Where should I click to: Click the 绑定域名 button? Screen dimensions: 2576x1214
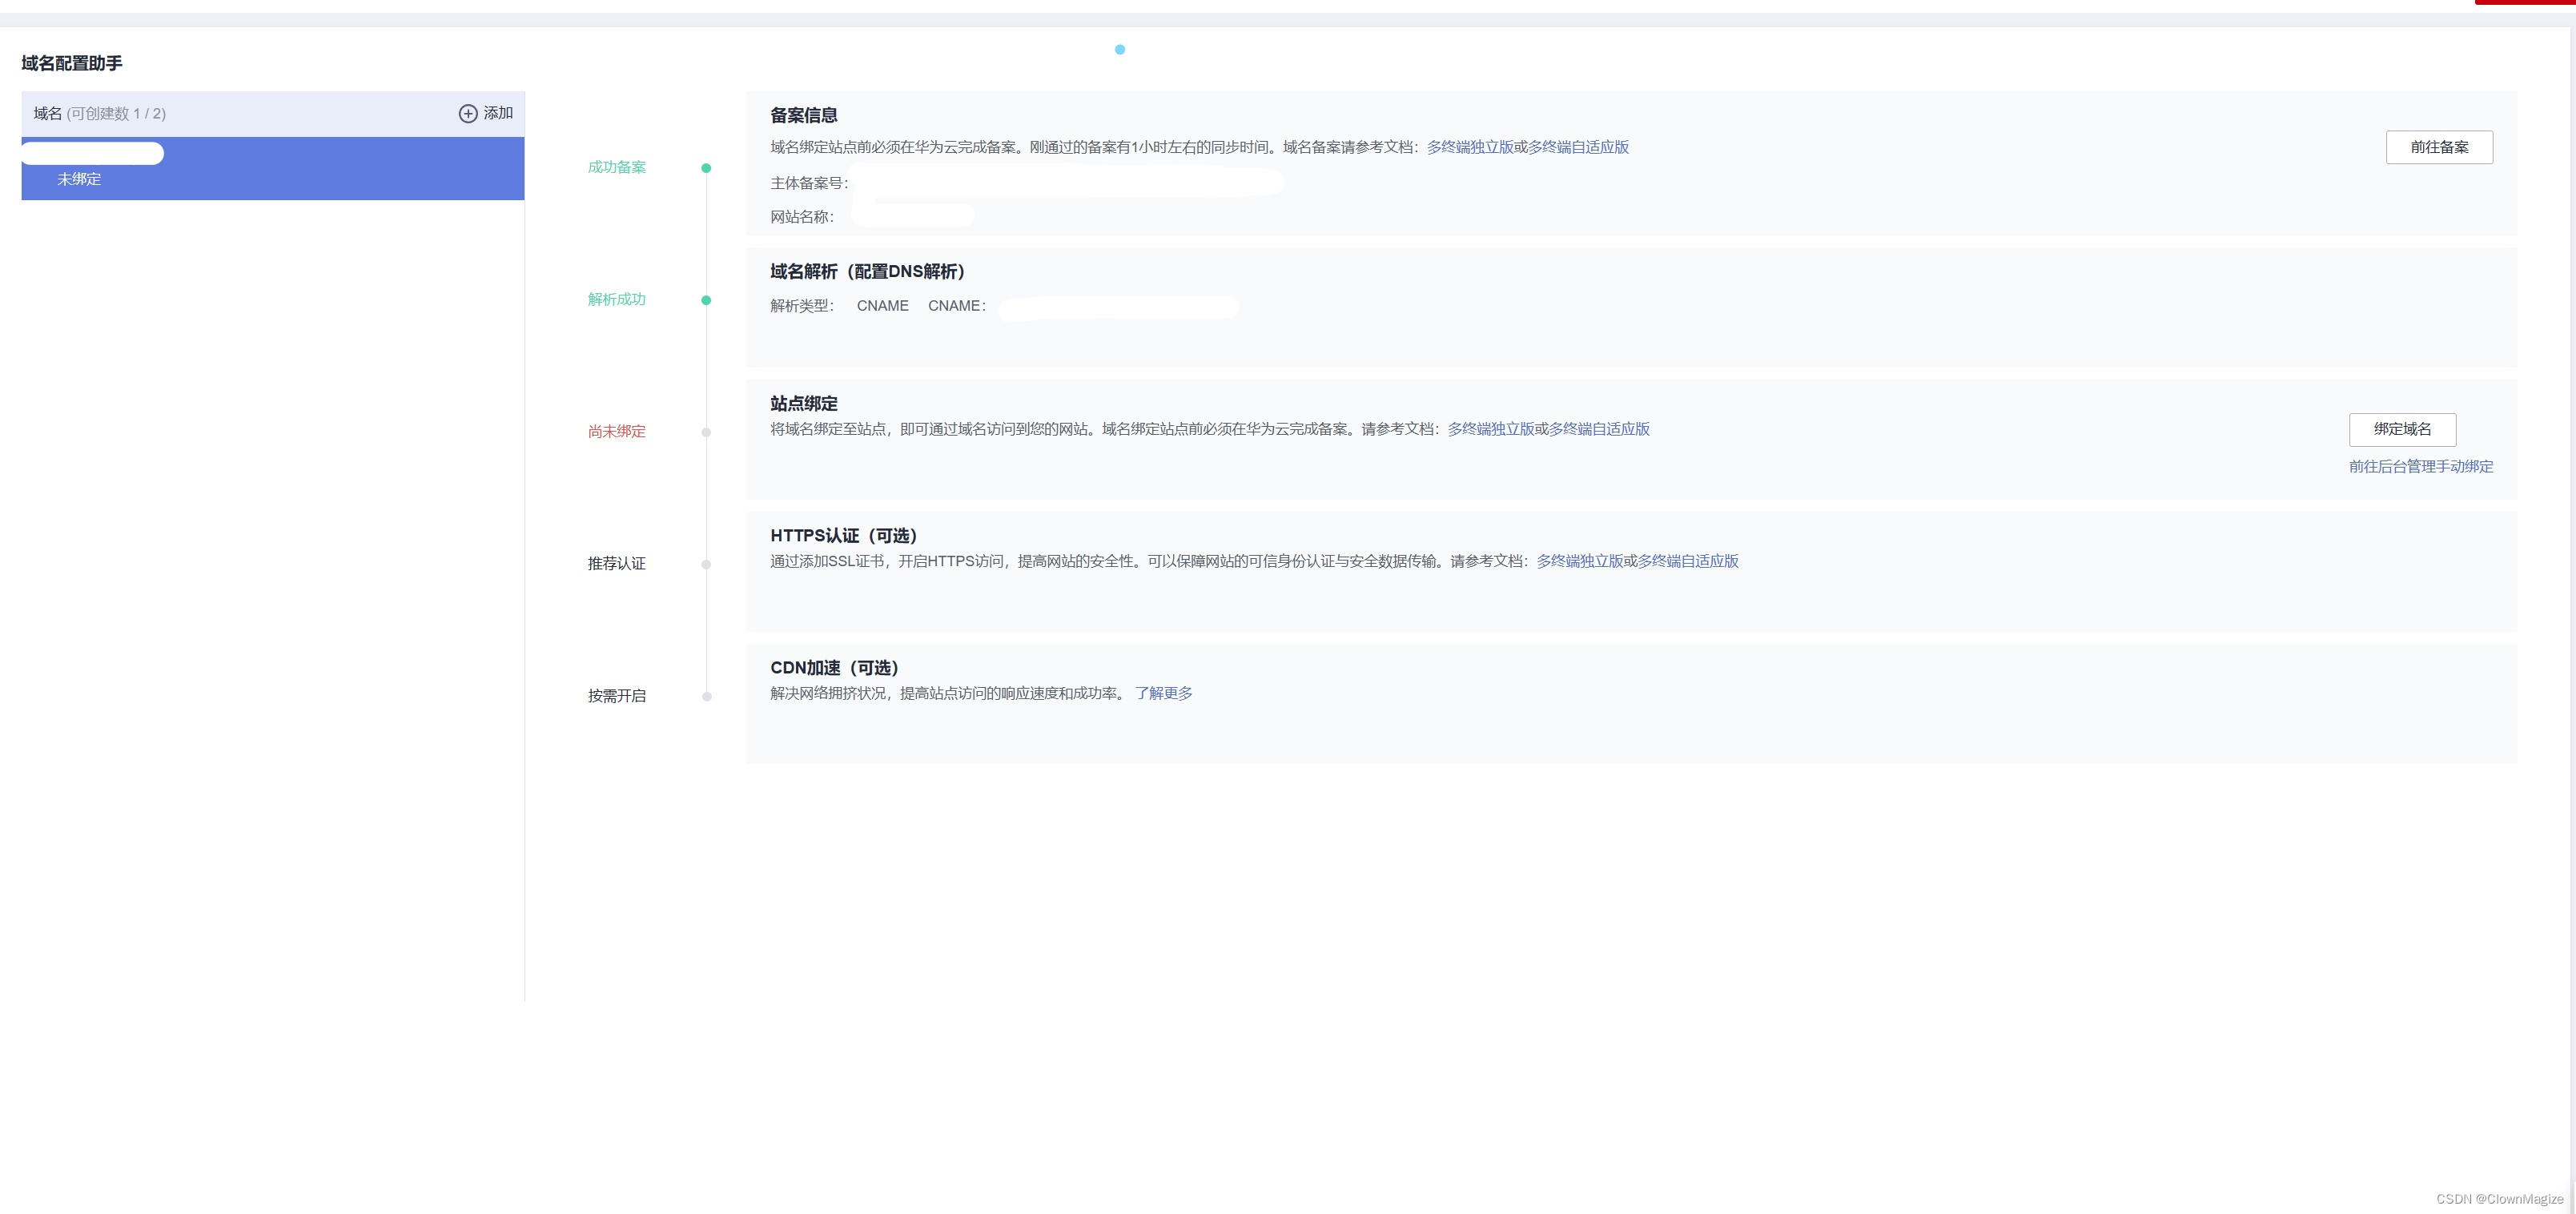[x=2402, y=429]
